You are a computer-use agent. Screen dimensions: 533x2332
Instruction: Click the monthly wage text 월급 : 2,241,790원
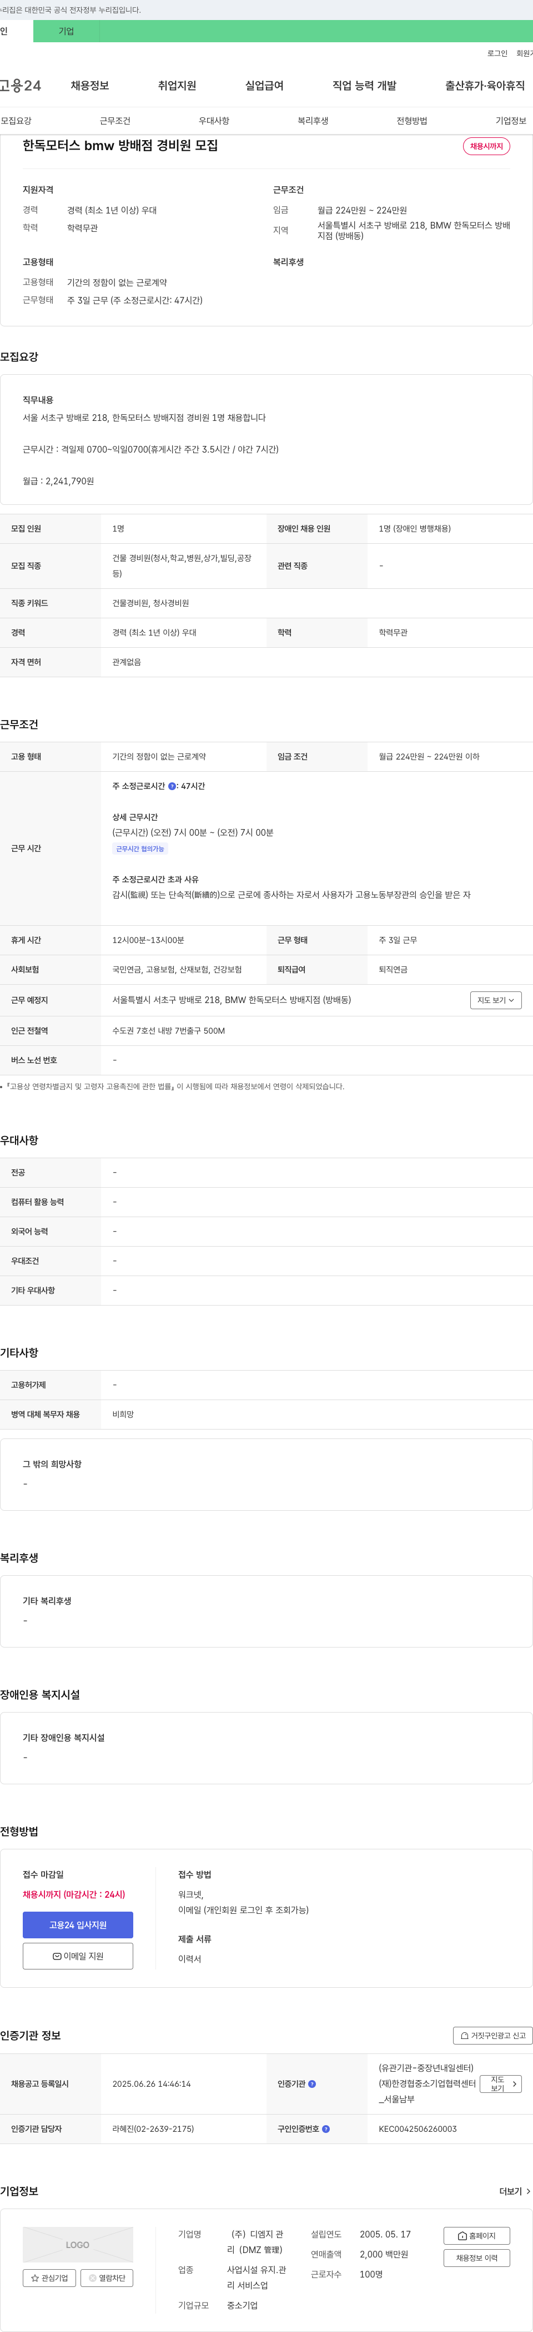58,481
